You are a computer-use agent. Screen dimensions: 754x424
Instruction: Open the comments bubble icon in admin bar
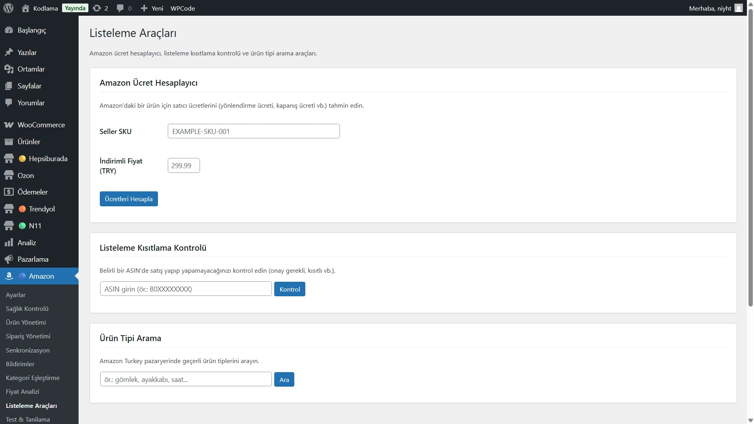(120, 8)
